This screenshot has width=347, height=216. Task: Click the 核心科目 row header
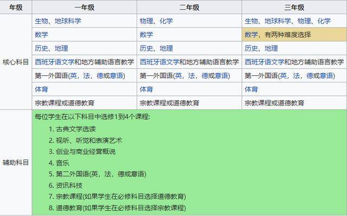point(16,62)
